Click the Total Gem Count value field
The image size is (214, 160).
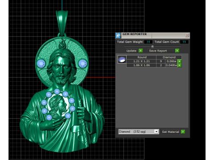(x=184, y=42)
